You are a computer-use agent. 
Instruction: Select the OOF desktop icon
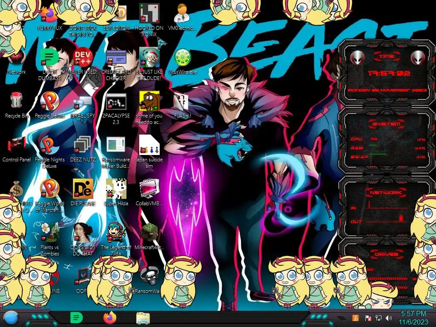83,276
